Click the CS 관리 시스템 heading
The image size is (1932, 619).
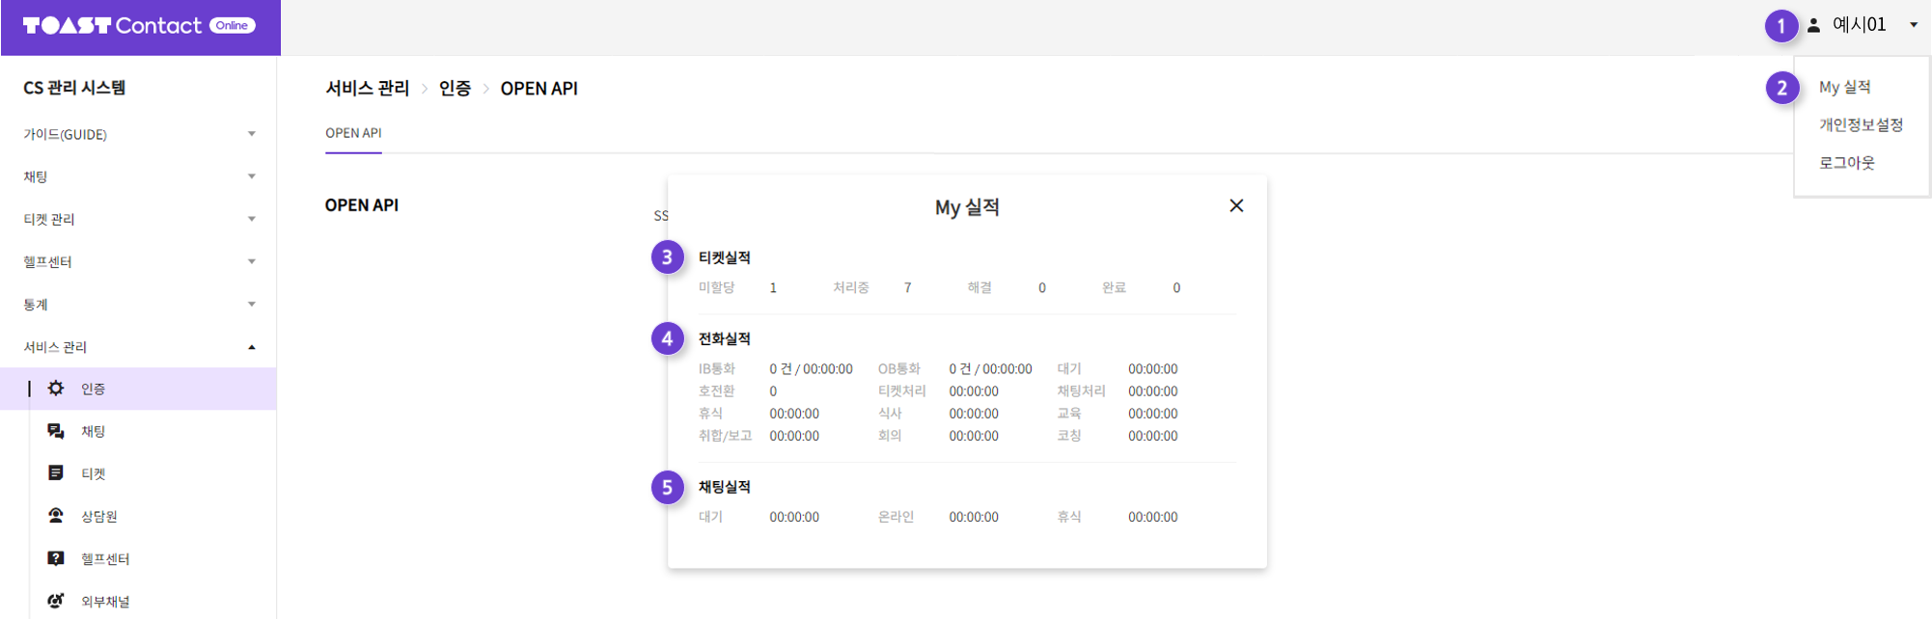tap(74, 88)
